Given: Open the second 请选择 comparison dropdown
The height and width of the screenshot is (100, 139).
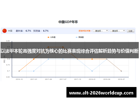Looking at the screenshot, I should [118, 31].
